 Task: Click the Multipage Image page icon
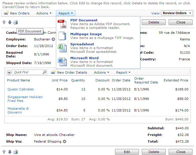click(62, 36)
